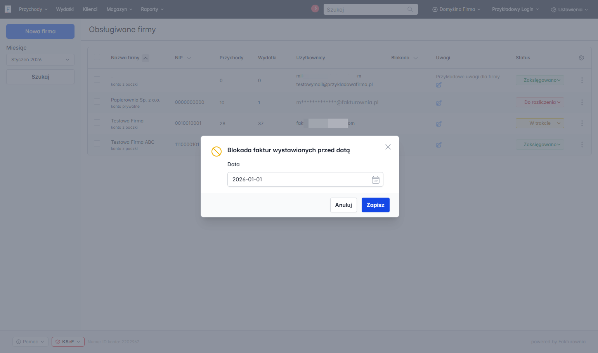
Task: Open the Klienci page
Action: click(90, 9)
